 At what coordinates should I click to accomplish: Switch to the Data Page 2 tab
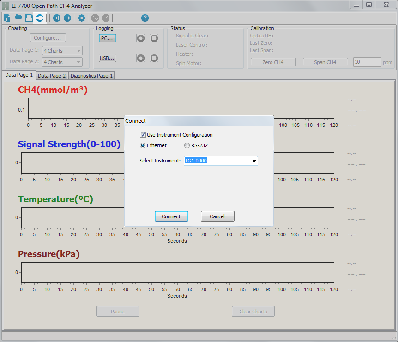coord(52,76)
